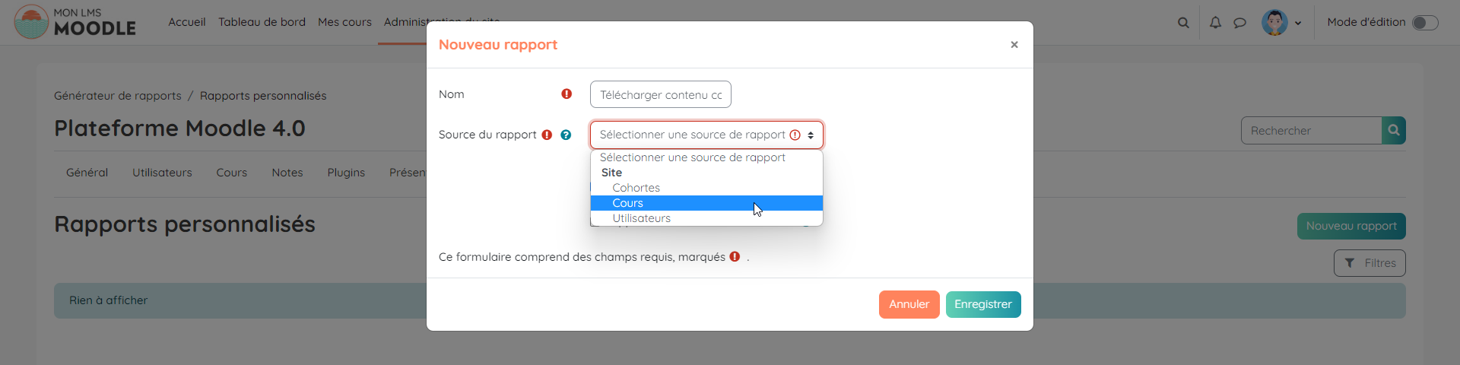The width and height of the screenshot is (1460, 365).
Task: Select Cohortes in the source list
Action: (x=636, y=188)
